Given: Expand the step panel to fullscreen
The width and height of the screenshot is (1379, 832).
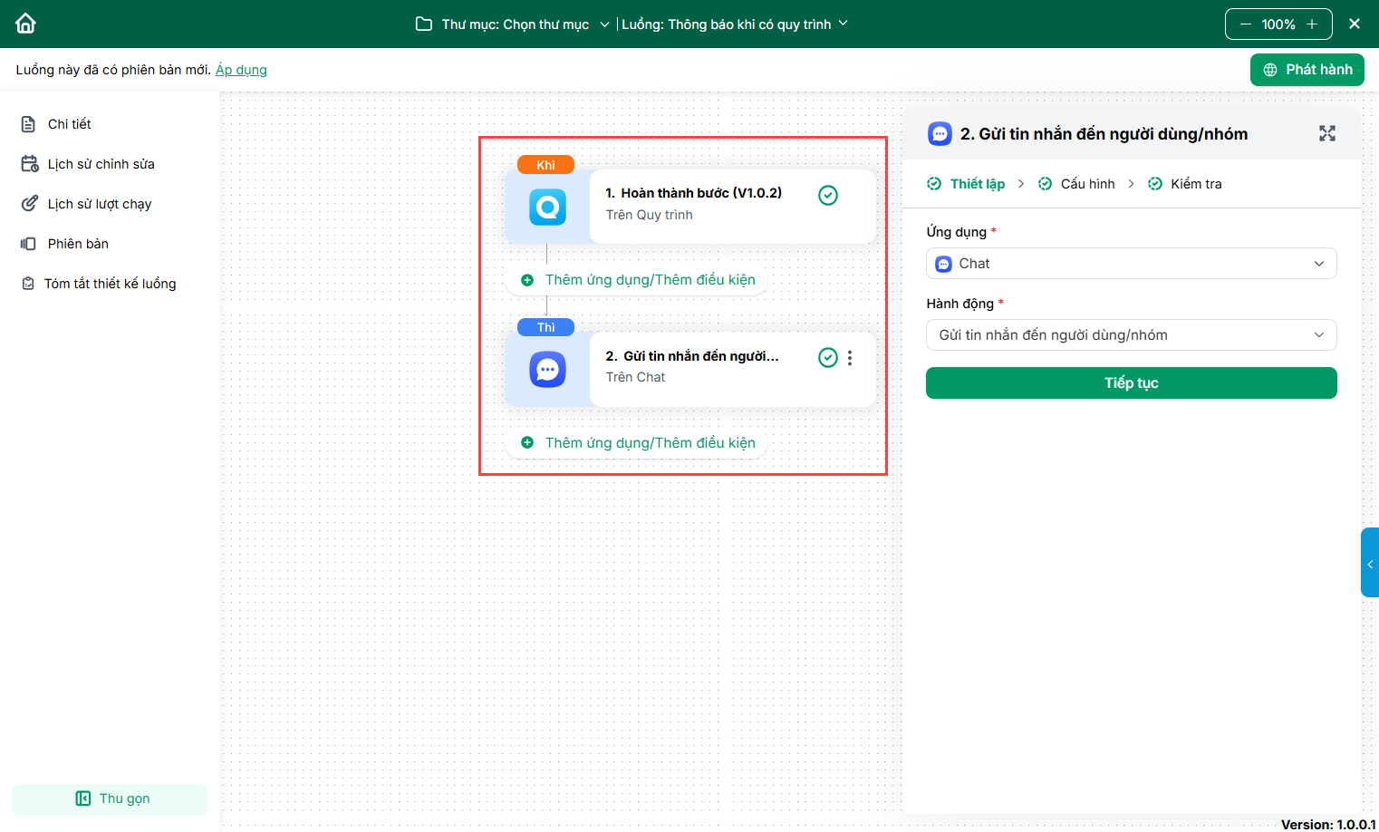Looking at the screenshot, I should coord(1326,134).
